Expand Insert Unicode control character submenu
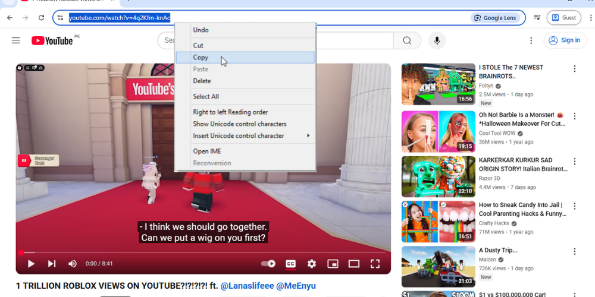This screenshot has height=297, width=595. [x=245, y=135]
